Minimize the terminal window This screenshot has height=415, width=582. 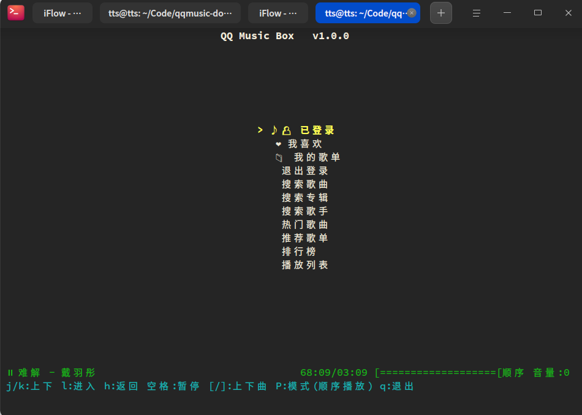click(507, 13)
